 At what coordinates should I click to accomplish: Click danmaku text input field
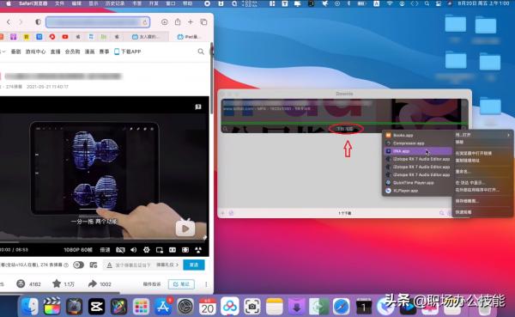(133, 265)
